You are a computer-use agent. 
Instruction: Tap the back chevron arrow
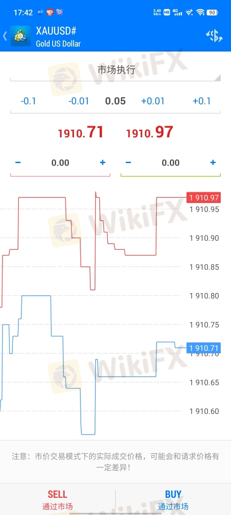pos(5,36)
